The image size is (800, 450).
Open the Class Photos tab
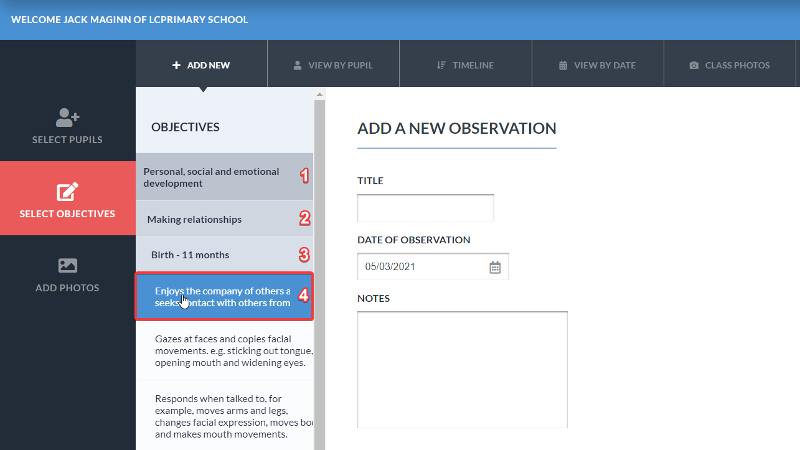[x=730, y=65]
